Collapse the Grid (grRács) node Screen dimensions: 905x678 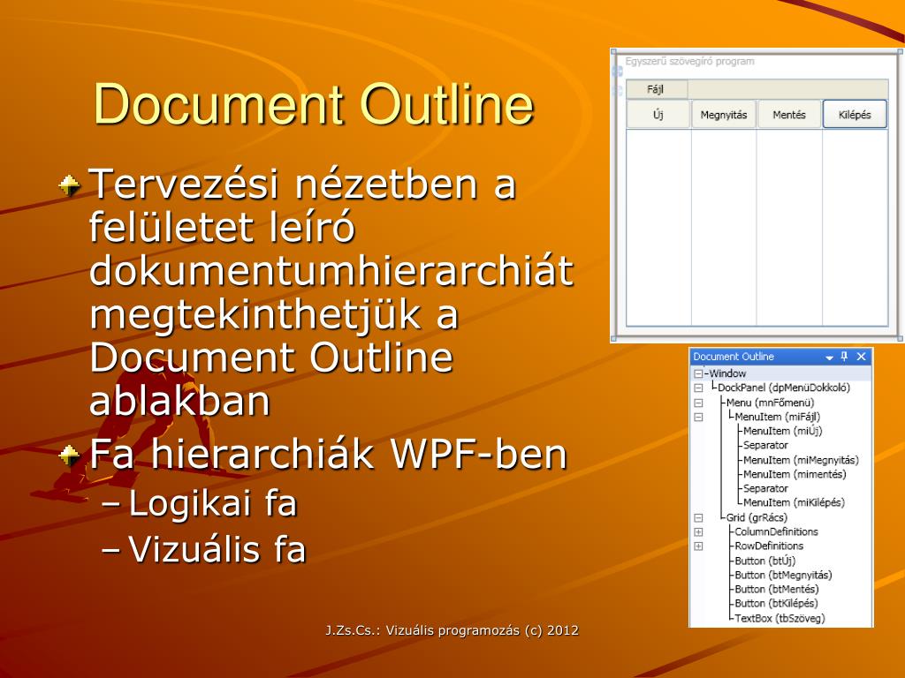(698, 517)
